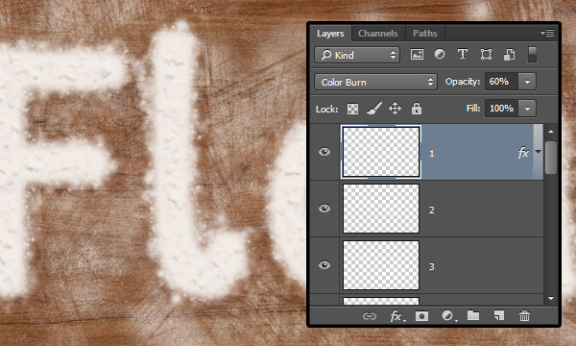Viewport: 576px width, 346px height.
Task: Click Lock position move icon
Action: click(x=395, y=109)
